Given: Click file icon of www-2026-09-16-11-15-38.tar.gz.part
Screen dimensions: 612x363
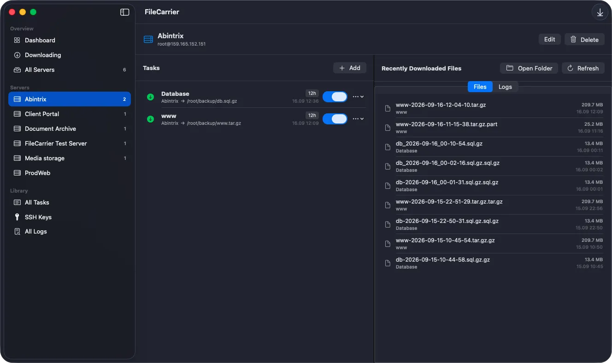Looking at the screenshot, I should pyautogui.click(x=388, y=128).
